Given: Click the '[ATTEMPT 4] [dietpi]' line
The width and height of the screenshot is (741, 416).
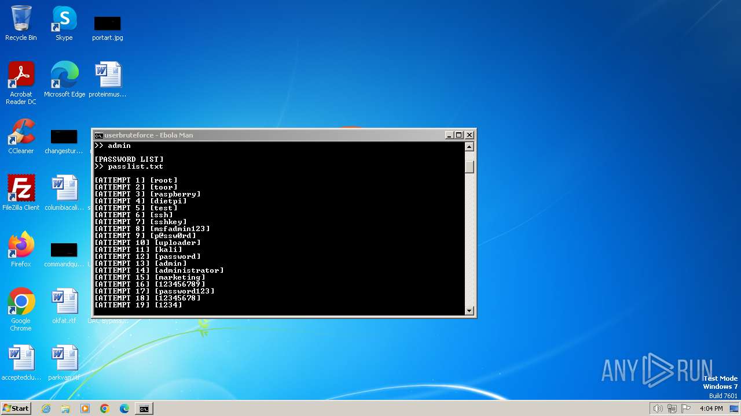Looking at the screenshot, I should 141,201.
